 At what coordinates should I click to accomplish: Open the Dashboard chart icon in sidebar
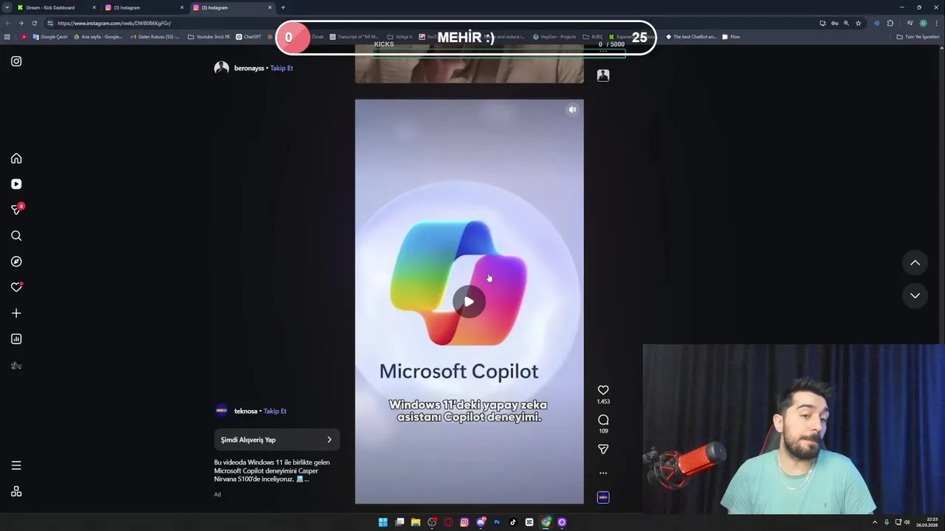(16, 339)
